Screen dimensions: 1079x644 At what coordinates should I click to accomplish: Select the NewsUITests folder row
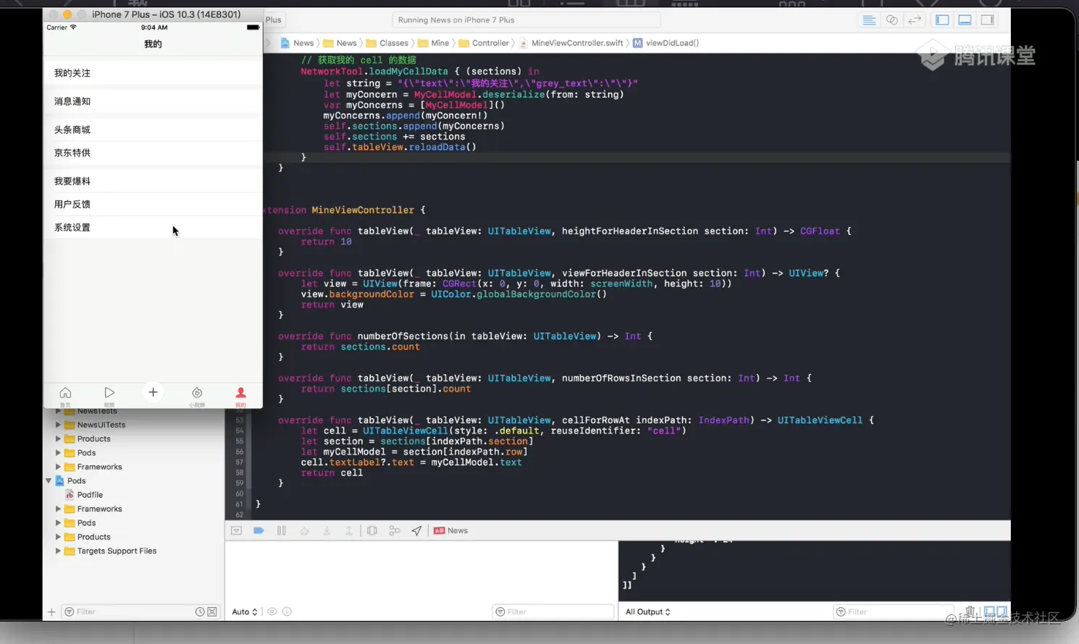coord(101,425)
